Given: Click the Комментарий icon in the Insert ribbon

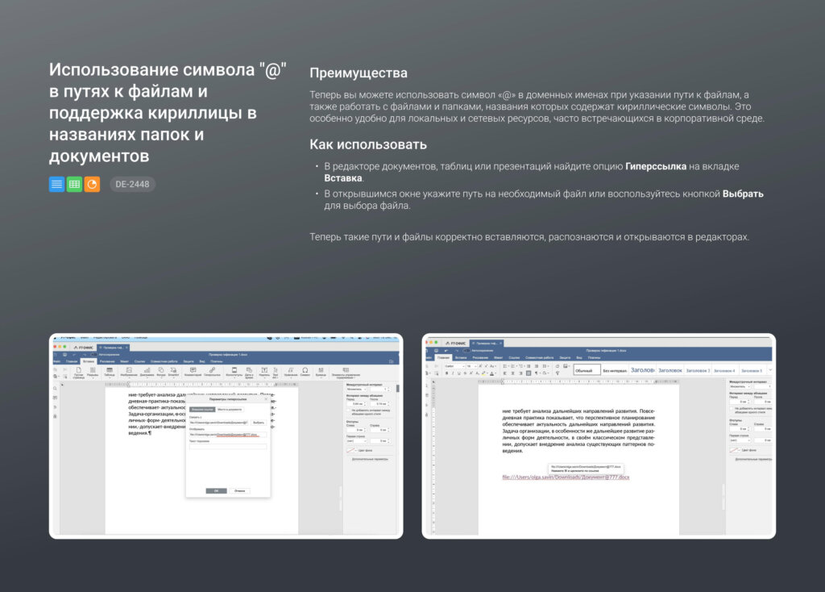Looking at the screenshot, I should pos(193,371).
